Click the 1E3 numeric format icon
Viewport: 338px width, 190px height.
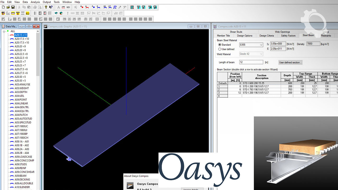(68, 7)
